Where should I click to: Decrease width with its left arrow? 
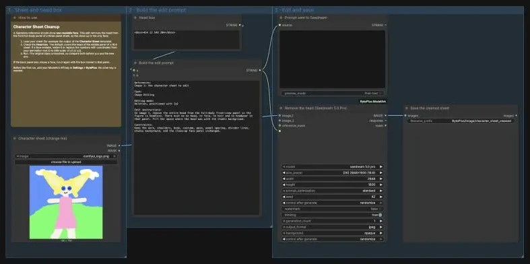click(284, 179)
